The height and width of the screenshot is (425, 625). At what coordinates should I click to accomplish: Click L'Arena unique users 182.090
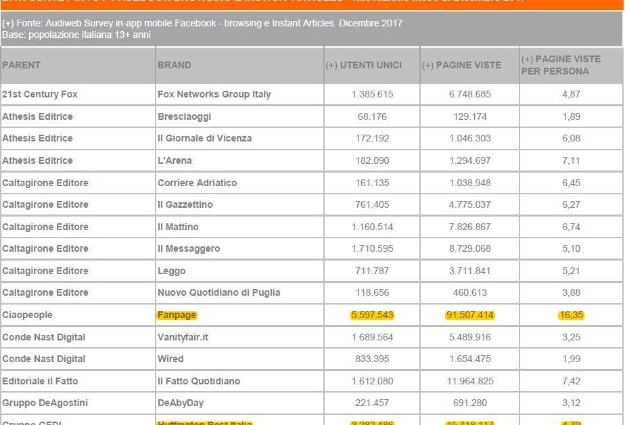pyautogui.click(x=372, y=160)
